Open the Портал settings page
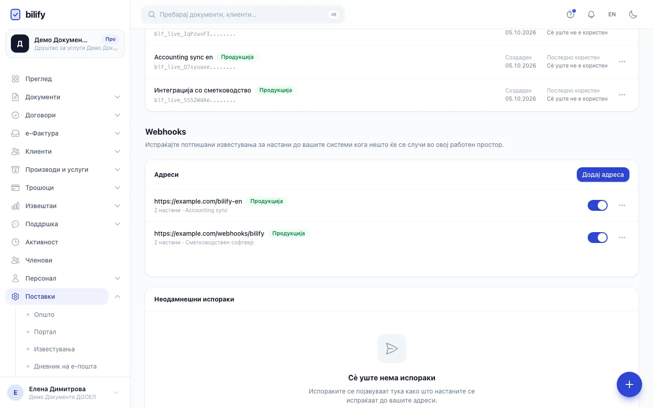This screenshot has height=408, width=653. [45, 332]
